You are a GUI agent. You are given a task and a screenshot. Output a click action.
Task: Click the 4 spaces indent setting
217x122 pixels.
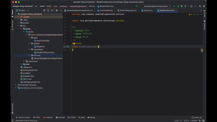pos(194,121)
